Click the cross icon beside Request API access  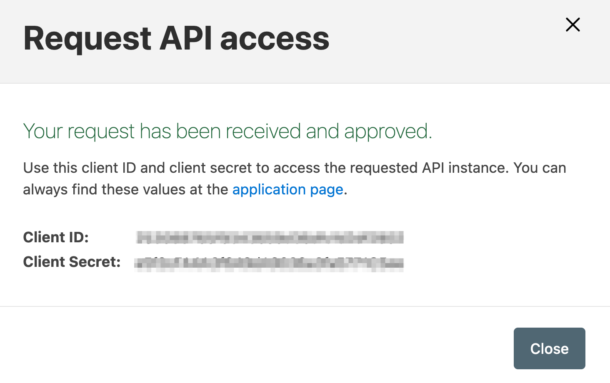[x=572, y=25]
